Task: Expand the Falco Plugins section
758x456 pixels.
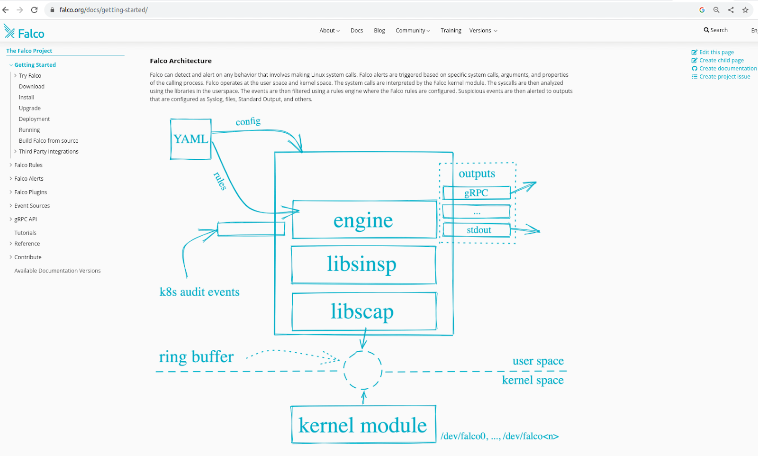Action: pyautogui.click(x=11, y=192)
